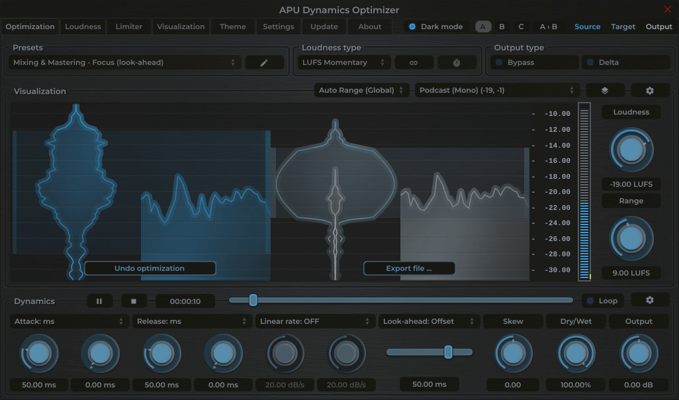The height and width of the screenshot is (400, 679).
Task: Open the LUFS Momentary loudness type dropdown
Action: (343, 62)
